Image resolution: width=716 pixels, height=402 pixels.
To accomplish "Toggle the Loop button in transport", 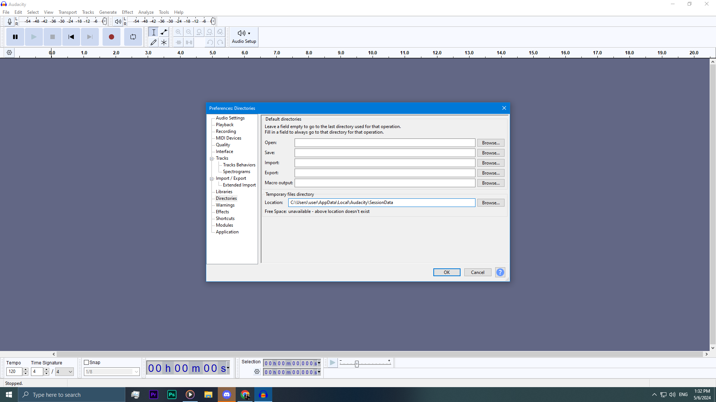I will pos(133,37).
